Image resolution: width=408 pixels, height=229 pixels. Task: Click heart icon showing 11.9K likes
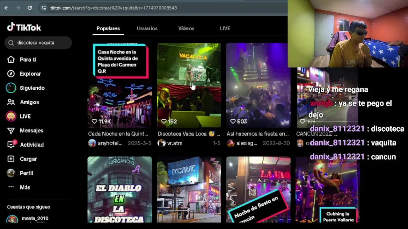click(94, 121)
